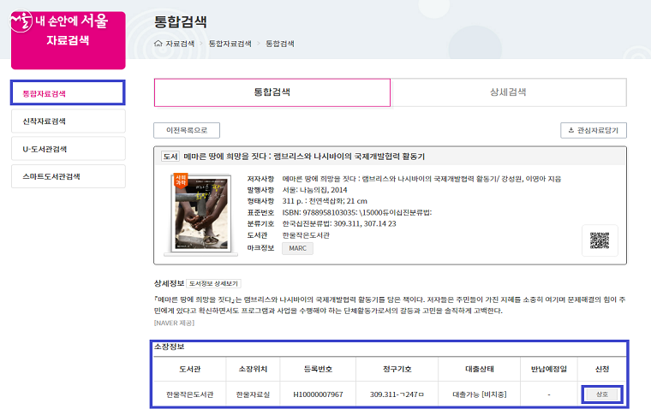Click the 상세정보 section heading
Screen dimensions: 651x415
coord(169,283)
